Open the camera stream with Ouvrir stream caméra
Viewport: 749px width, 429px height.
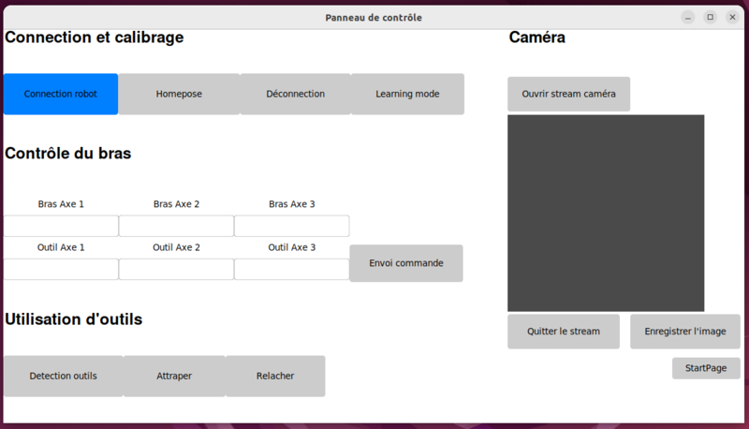(568, 94)
